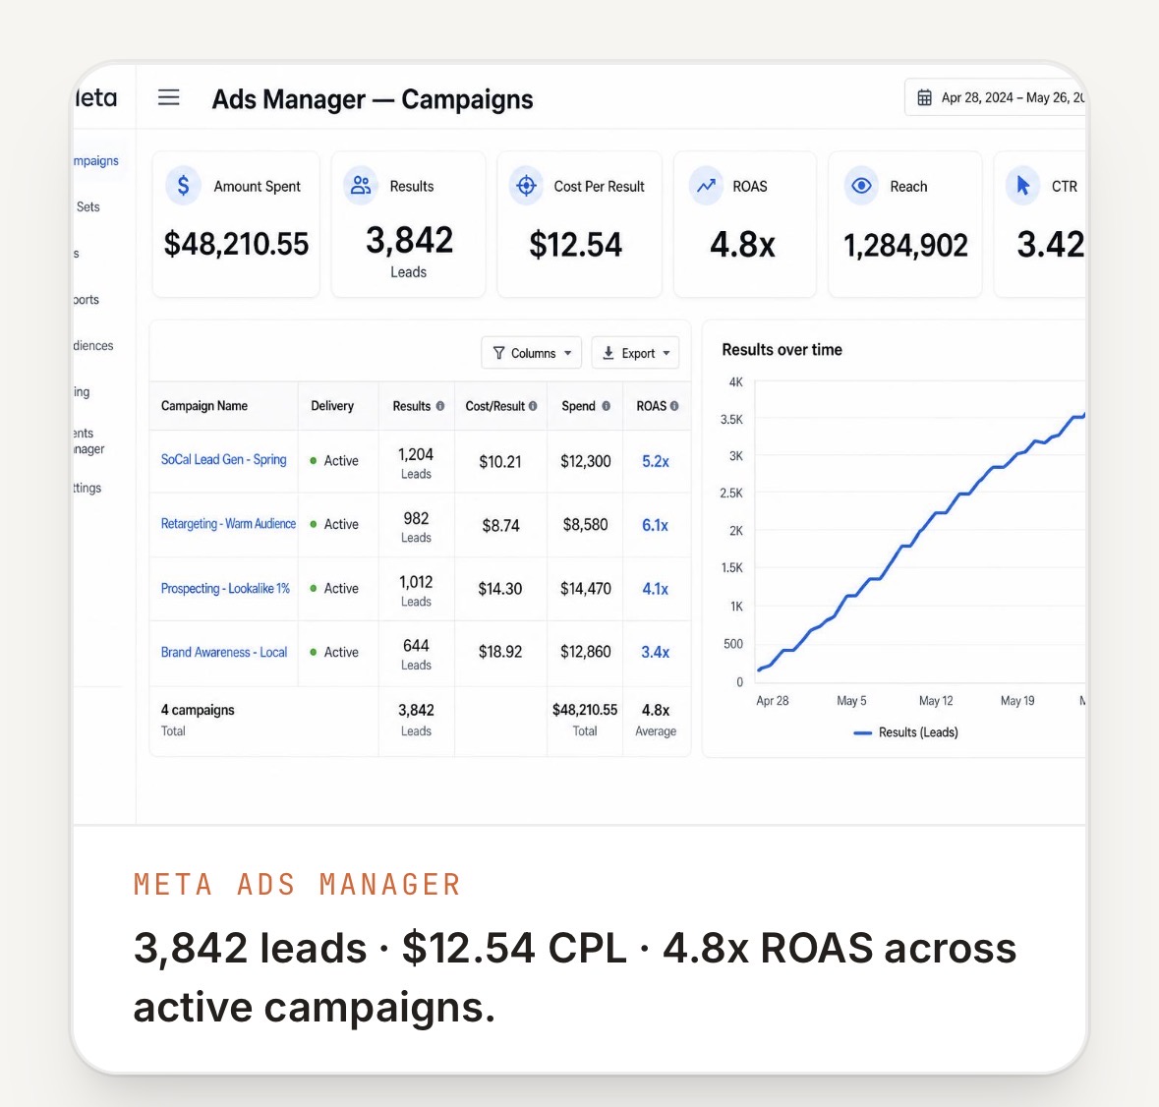Click the $12,300 spend cell
This screenshot has height=1107, width=1159.
point(586,461)
